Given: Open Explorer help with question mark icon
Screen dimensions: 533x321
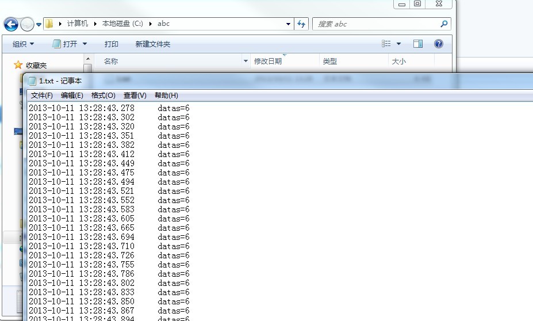Looking at the screenshot, I should click(438, 44).
